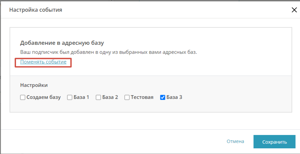Click the Создаем базу label text
The height and width of the screenshot is (154, 300).
(x=44, y=97)
